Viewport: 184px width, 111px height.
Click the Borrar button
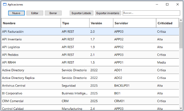click(53, 13)
